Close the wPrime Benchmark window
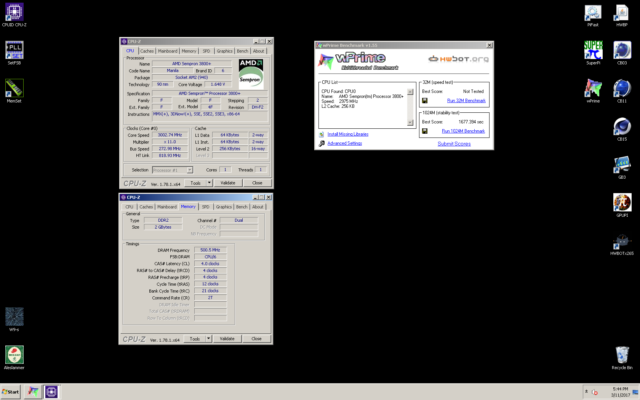Screen dimensions: 640x400 click(x=490, y=45)
